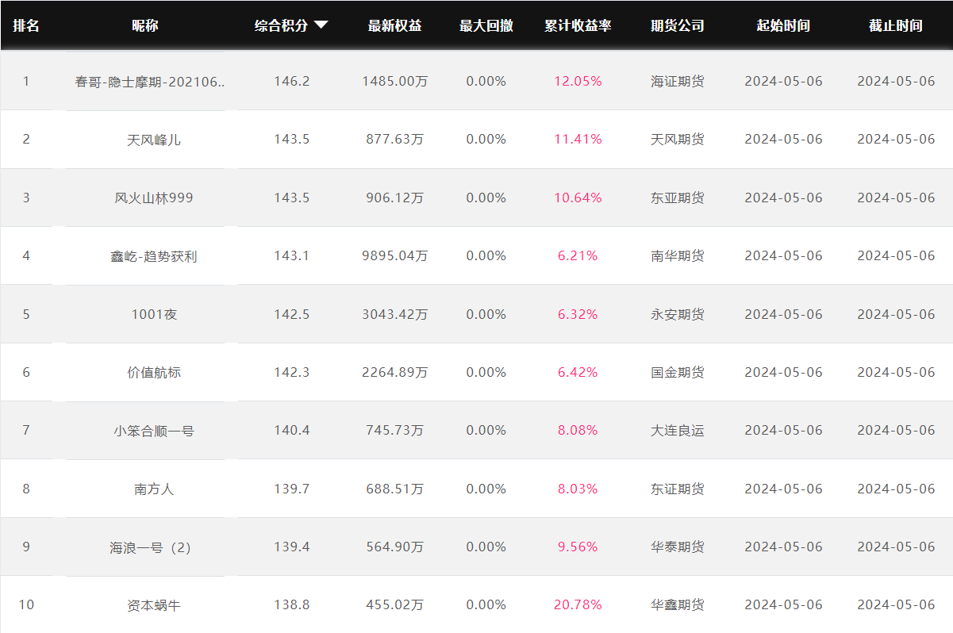Open trader 小笨合顺一号 profile

pos(154,431)
